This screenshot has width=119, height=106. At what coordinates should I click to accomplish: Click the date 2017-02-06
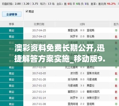tap(39, 67)
